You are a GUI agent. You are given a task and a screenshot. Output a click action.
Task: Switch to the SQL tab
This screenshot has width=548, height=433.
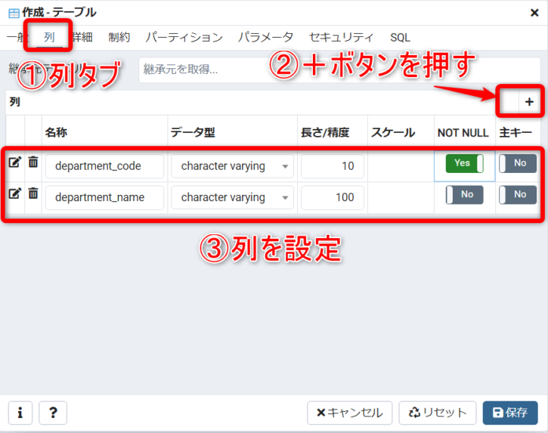[x=400, y=37]
